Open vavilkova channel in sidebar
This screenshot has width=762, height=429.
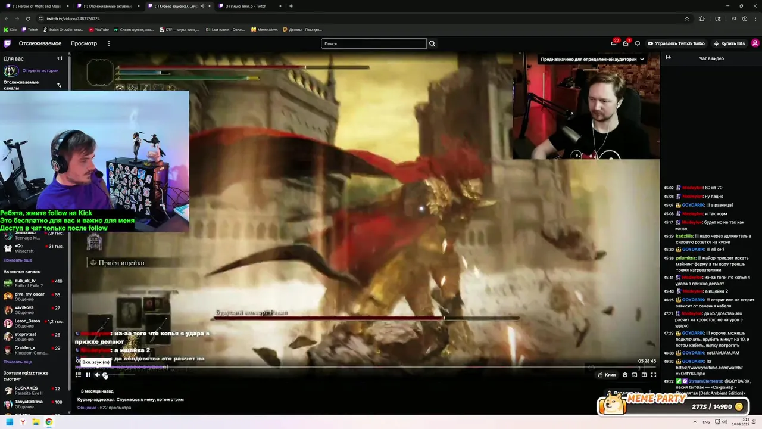(x=35, y=310)
